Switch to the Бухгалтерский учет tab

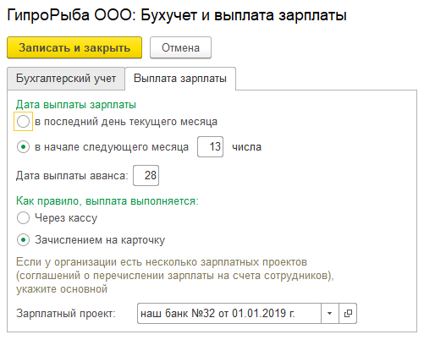tap(66, 79)
